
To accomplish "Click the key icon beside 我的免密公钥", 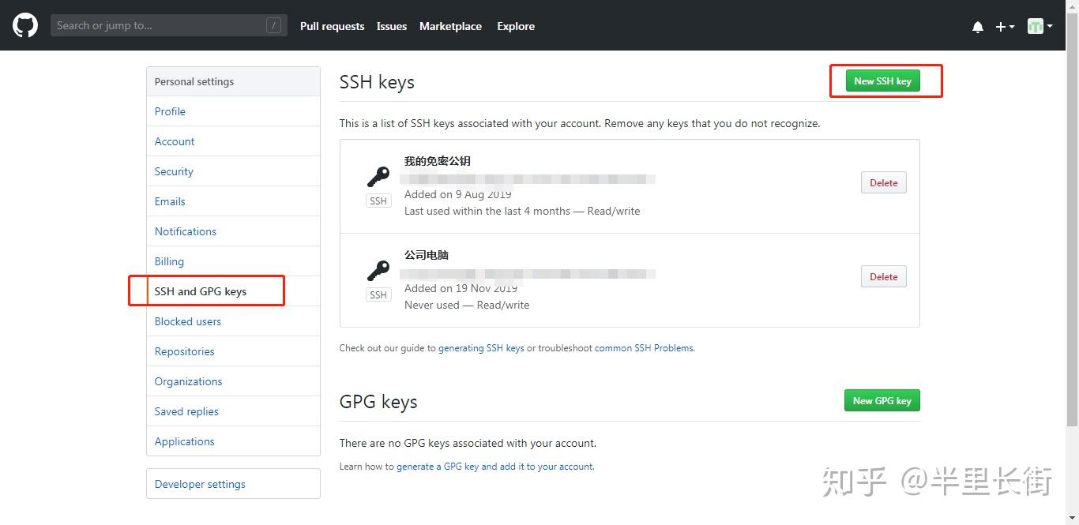I will click(x=378, y=175).
